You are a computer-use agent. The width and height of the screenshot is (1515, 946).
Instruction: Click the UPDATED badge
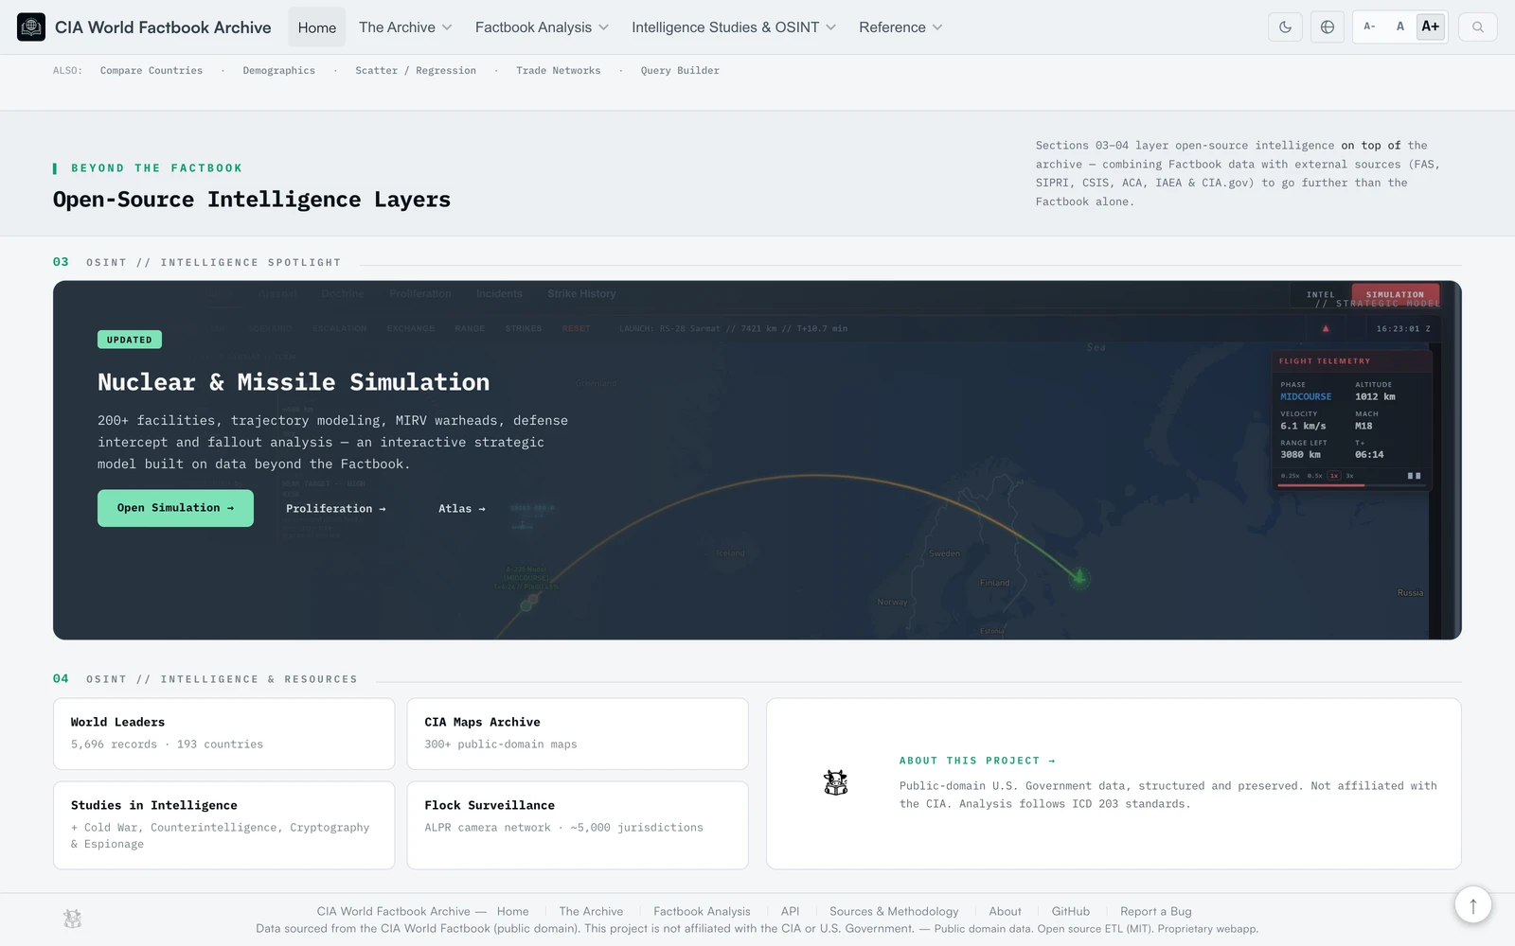click(x=130, y=340)
